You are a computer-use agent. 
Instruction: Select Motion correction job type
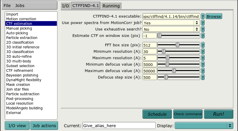(x=31, y=19)
